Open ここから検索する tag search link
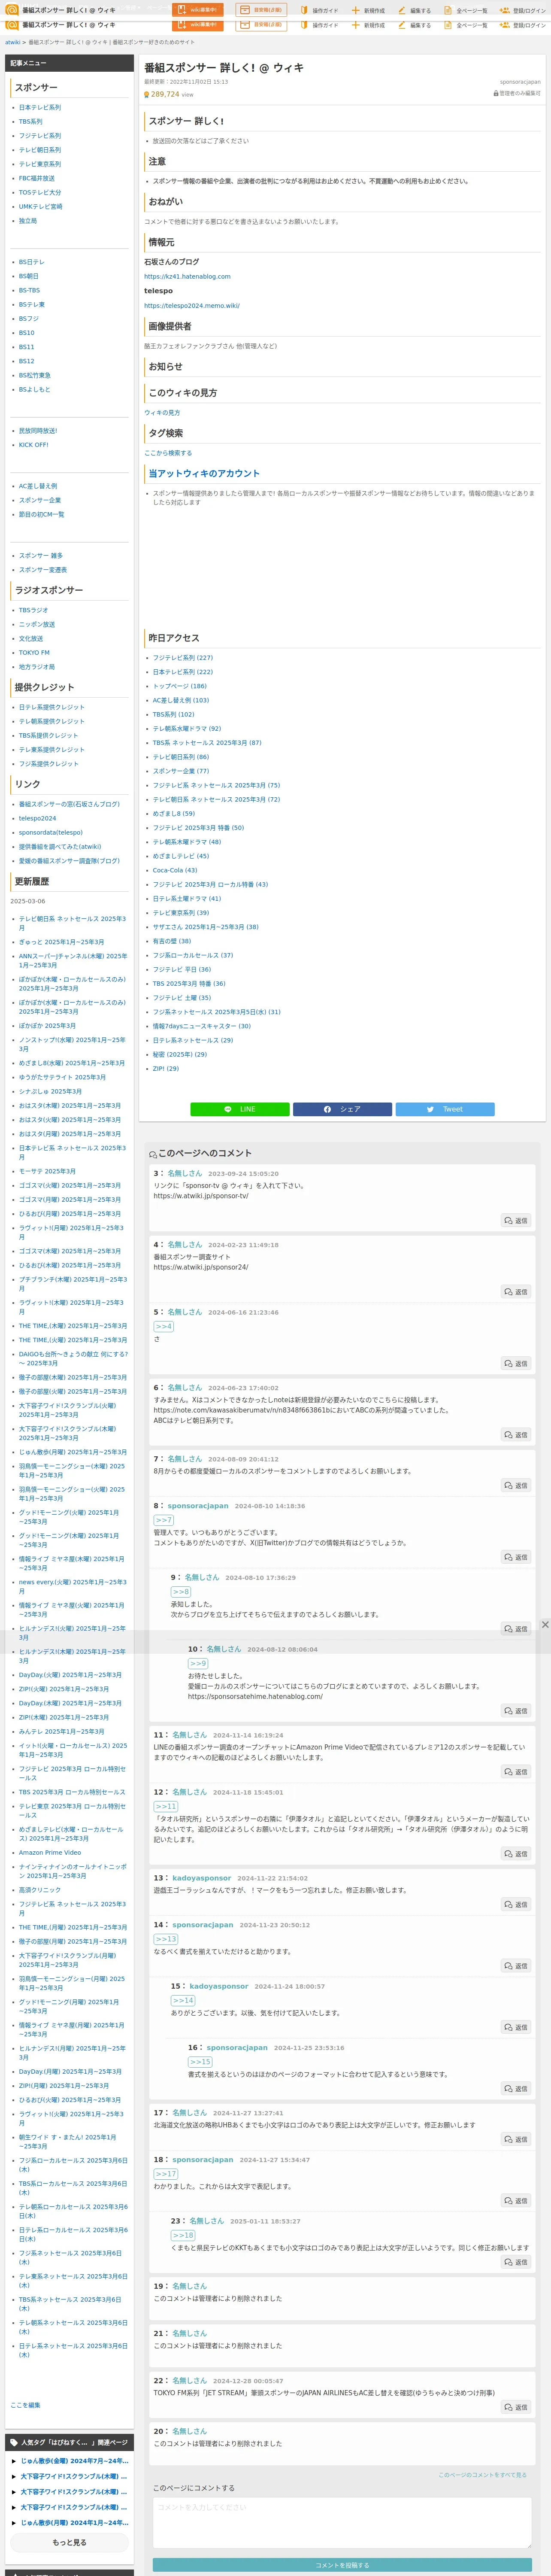This screenshot has width=551, height=2576. 168,453
